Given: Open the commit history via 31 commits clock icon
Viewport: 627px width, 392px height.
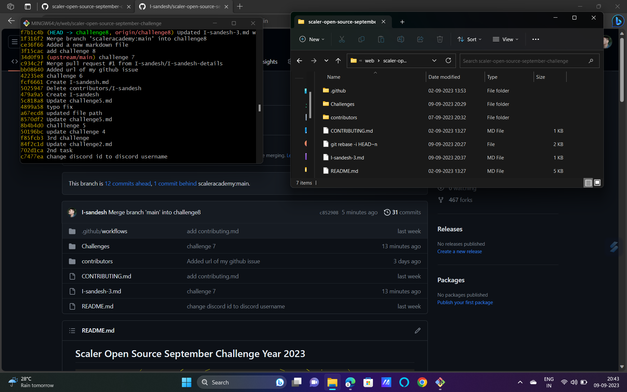Looking at the screenshot, I should click(x=387, y=212).
